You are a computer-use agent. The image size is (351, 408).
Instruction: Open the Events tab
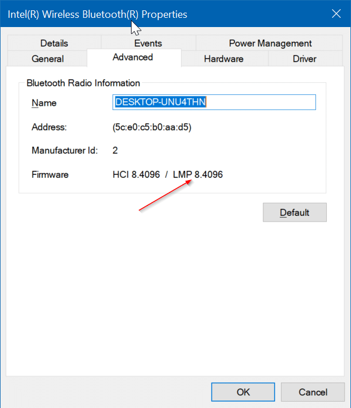[x=148, y=43]
